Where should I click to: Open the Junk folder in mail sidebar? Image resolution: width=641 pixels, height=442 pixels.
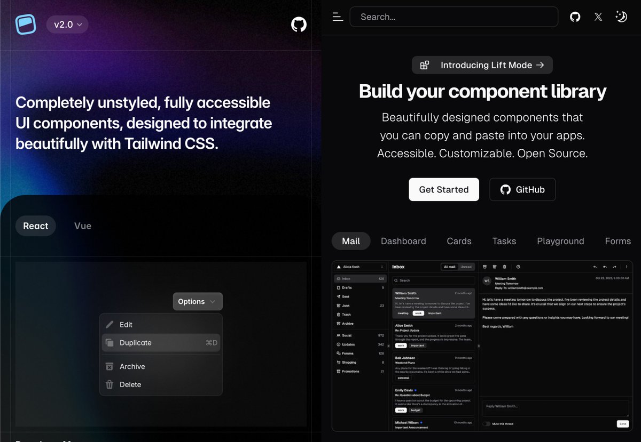(360, 306)
